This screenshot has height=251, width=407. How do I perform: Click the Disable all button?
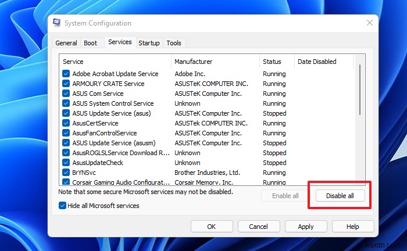point(340,196)
